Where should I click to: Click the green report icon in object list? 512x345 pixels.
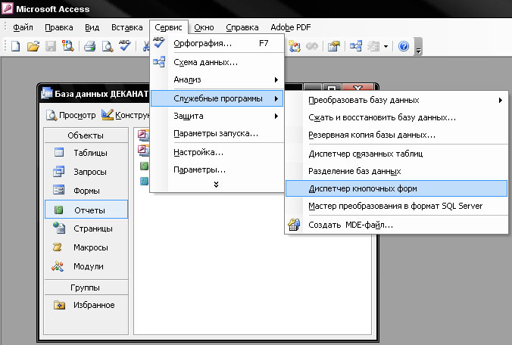tap(144, 166)
